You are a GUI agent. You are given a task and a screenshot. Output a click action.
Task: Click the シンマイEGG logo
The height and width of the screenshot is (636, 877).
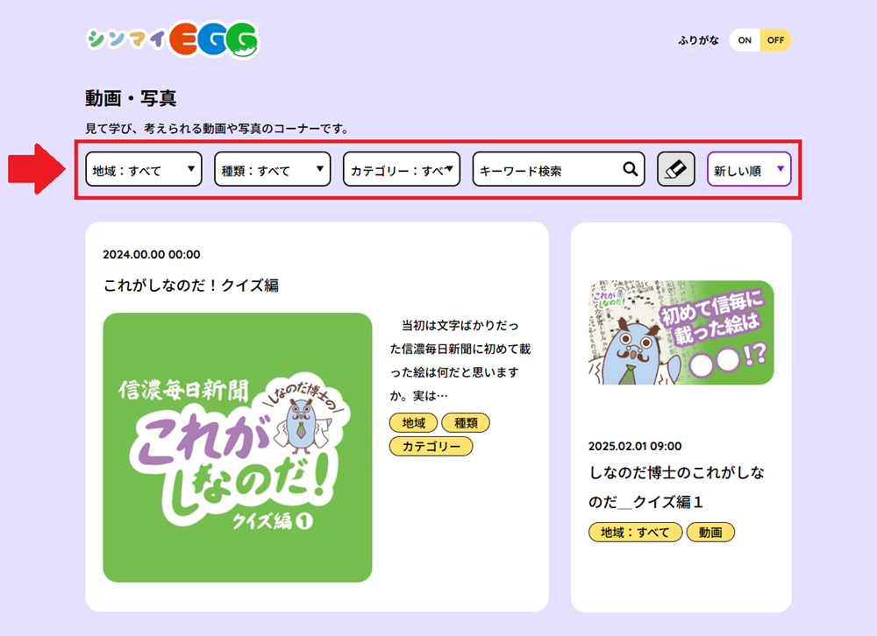(173, 39)
